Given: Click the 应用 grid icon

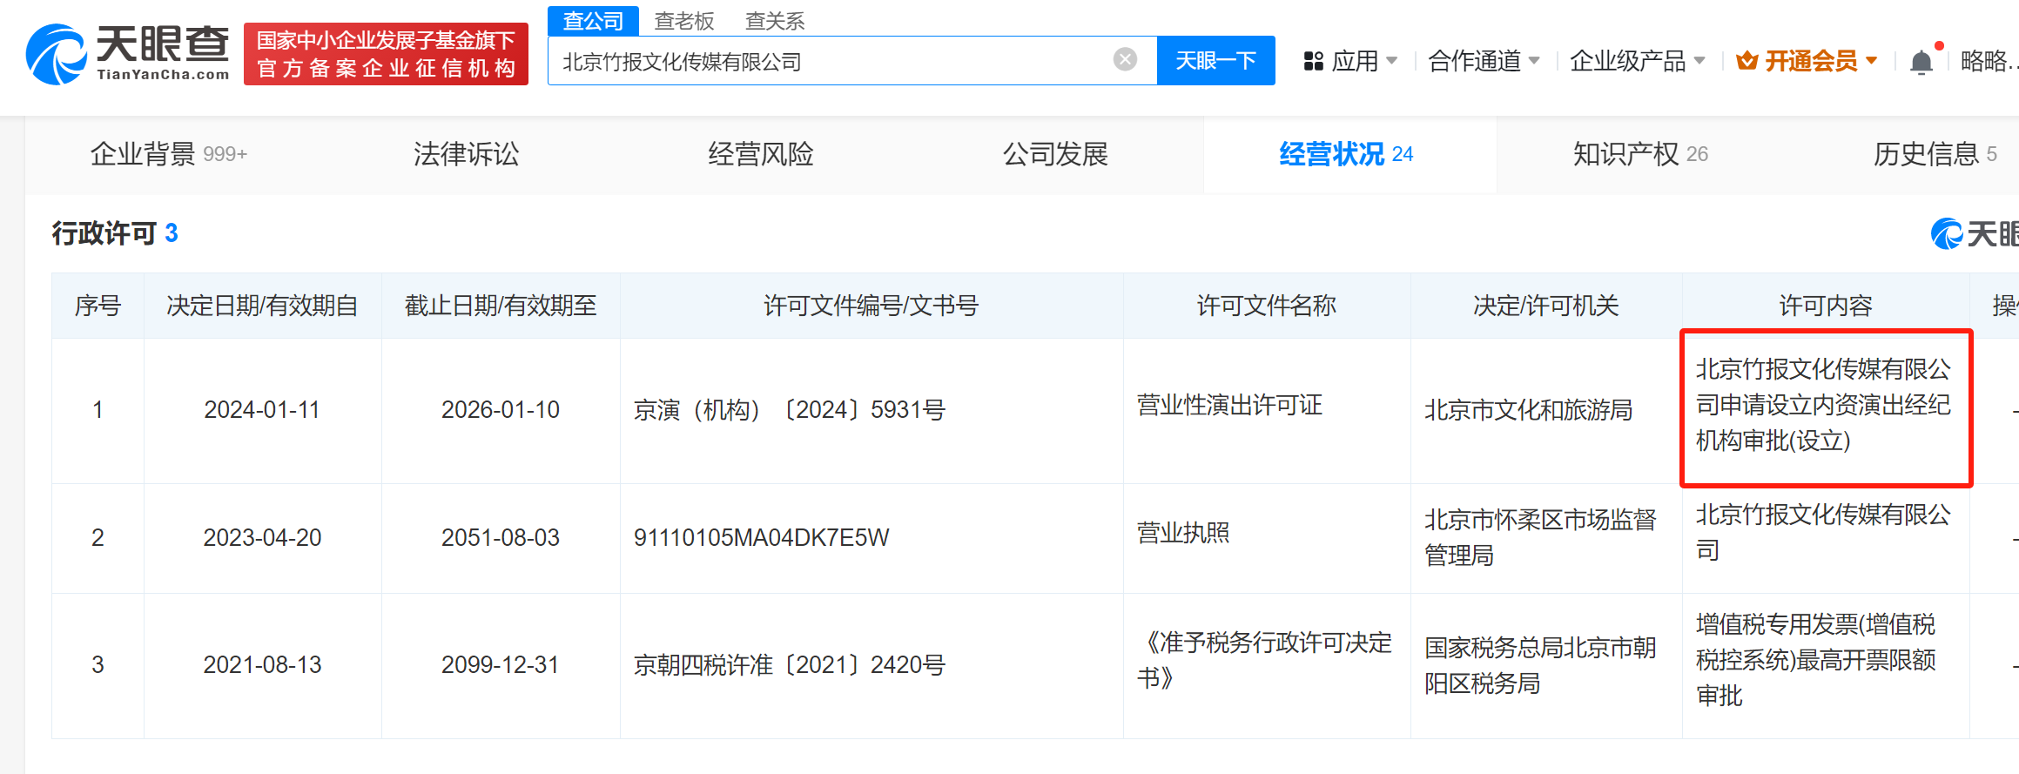Looking at the screenshot, I should tap(1313, 61).
